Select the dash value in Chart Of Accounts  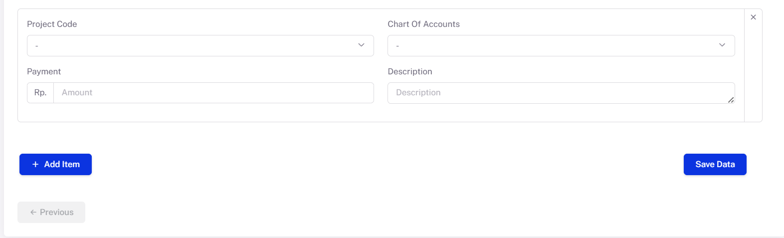click(x=397, y=46)
